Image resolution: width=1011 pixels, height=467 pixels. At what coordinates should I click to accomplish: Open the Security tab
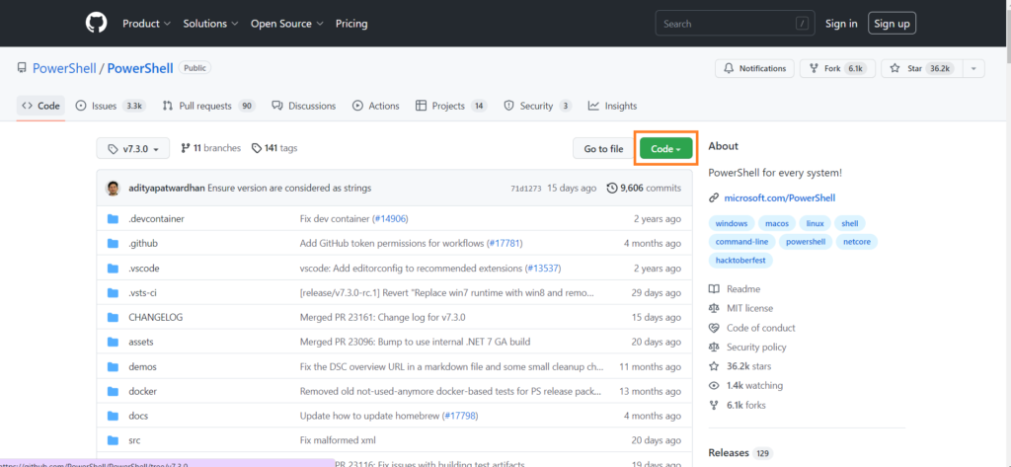coord(538,106)
